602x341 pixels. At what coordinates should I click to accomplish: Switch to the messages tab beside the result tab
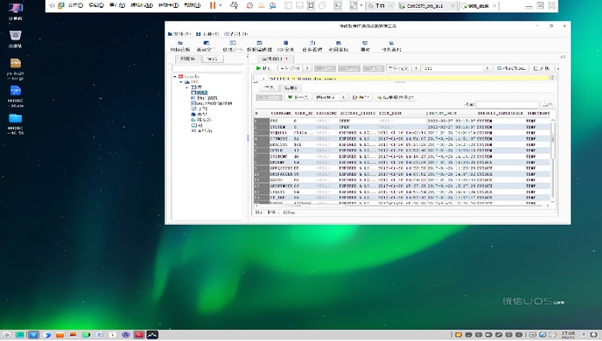(268, 88)
